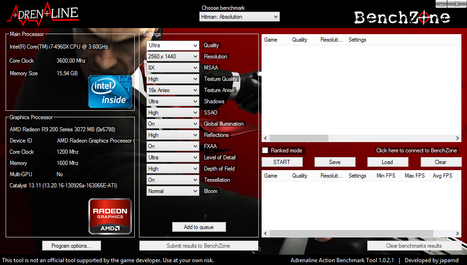Open the Global Illumination dropdown
467x265 pixels.
click(173, 124)
